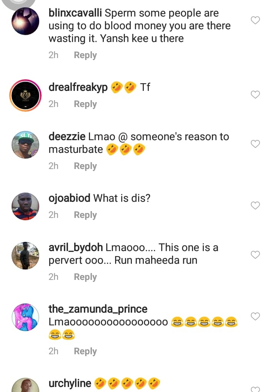The width and height of the screenshot is (277, 392).
Task: Reply to ojoabiod's "What is dis?" comment
Action: point(85,215)
